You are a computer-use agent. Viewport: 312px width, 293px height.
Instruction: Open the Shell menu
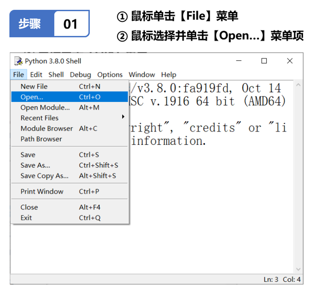56,75
